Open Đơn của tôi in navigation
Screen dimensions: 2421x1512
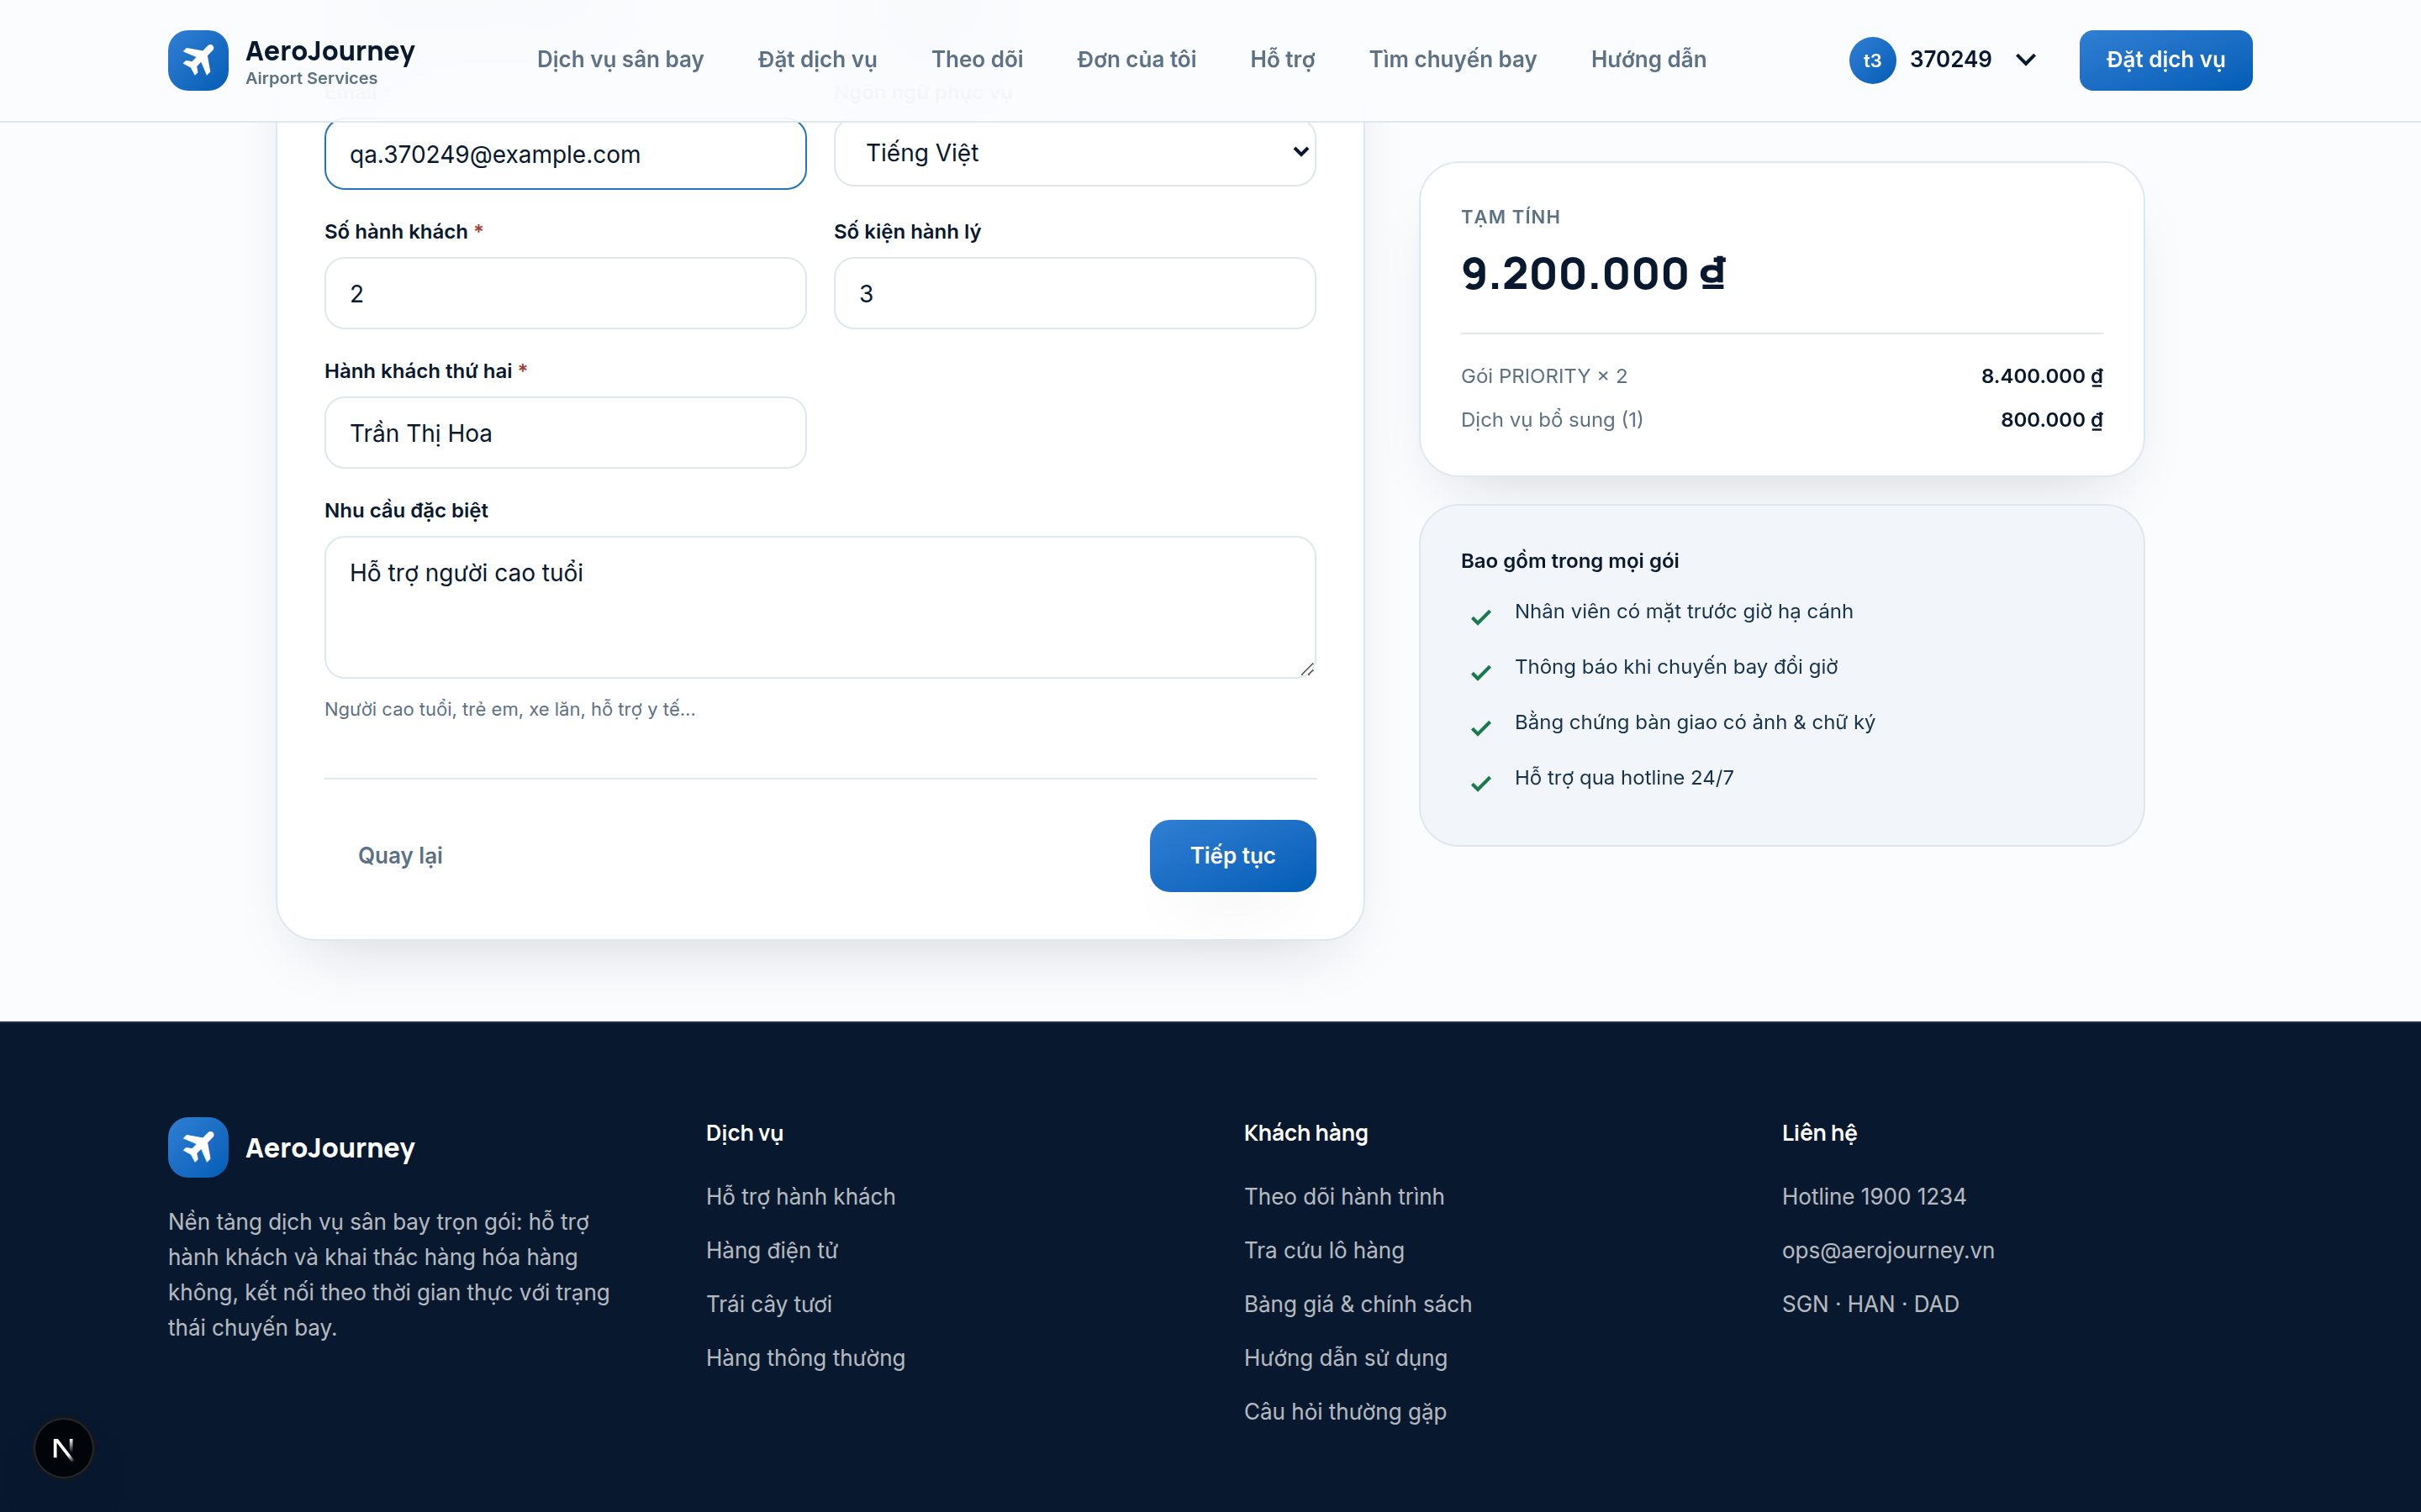[1137, 60]
